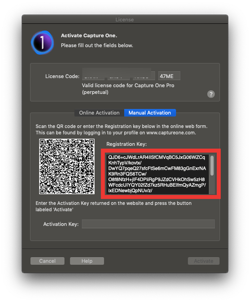
Task: Click the License window title bar
Action: pos(125,19)
